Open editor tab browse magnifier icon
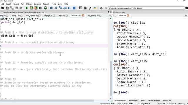 coord(110,15)
